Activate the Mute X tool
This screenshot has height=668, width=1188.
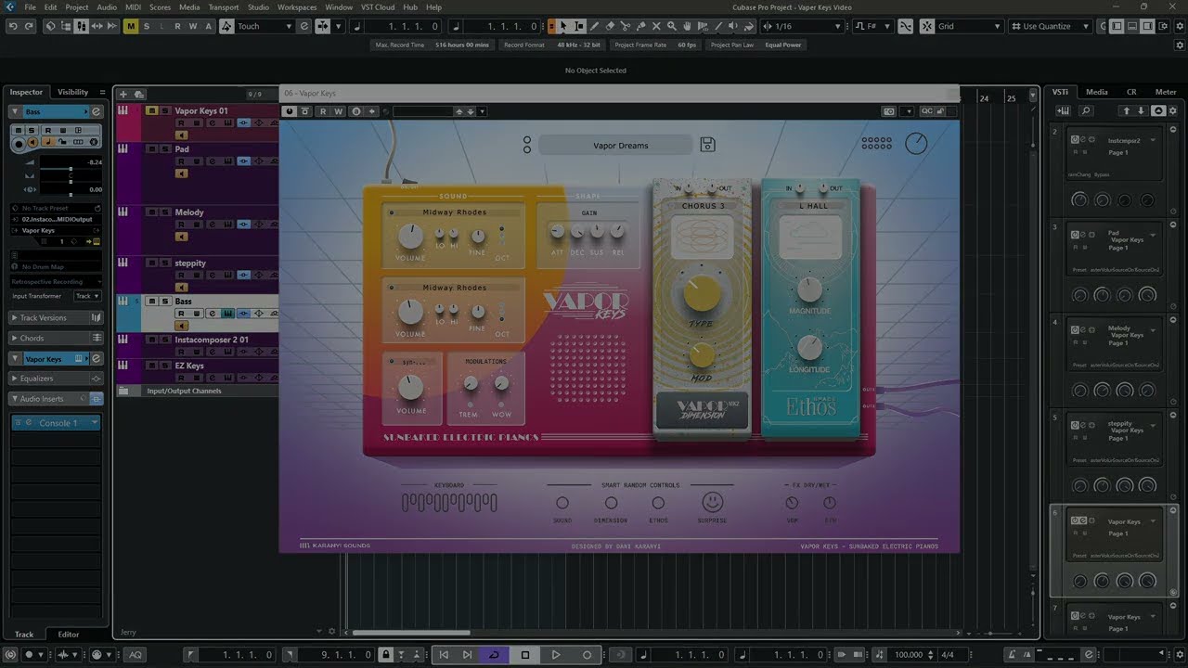(656, 26)
